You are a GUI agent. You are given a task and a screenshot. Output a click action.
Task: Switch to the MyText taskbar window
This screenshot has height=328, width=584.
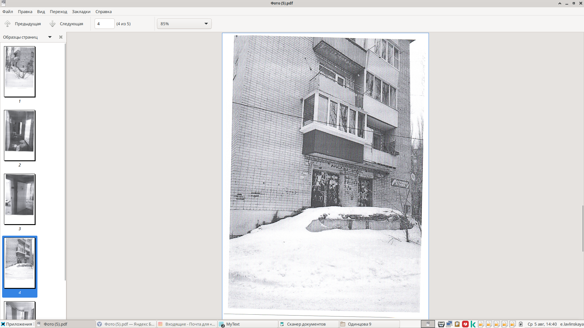pos(248,324)
